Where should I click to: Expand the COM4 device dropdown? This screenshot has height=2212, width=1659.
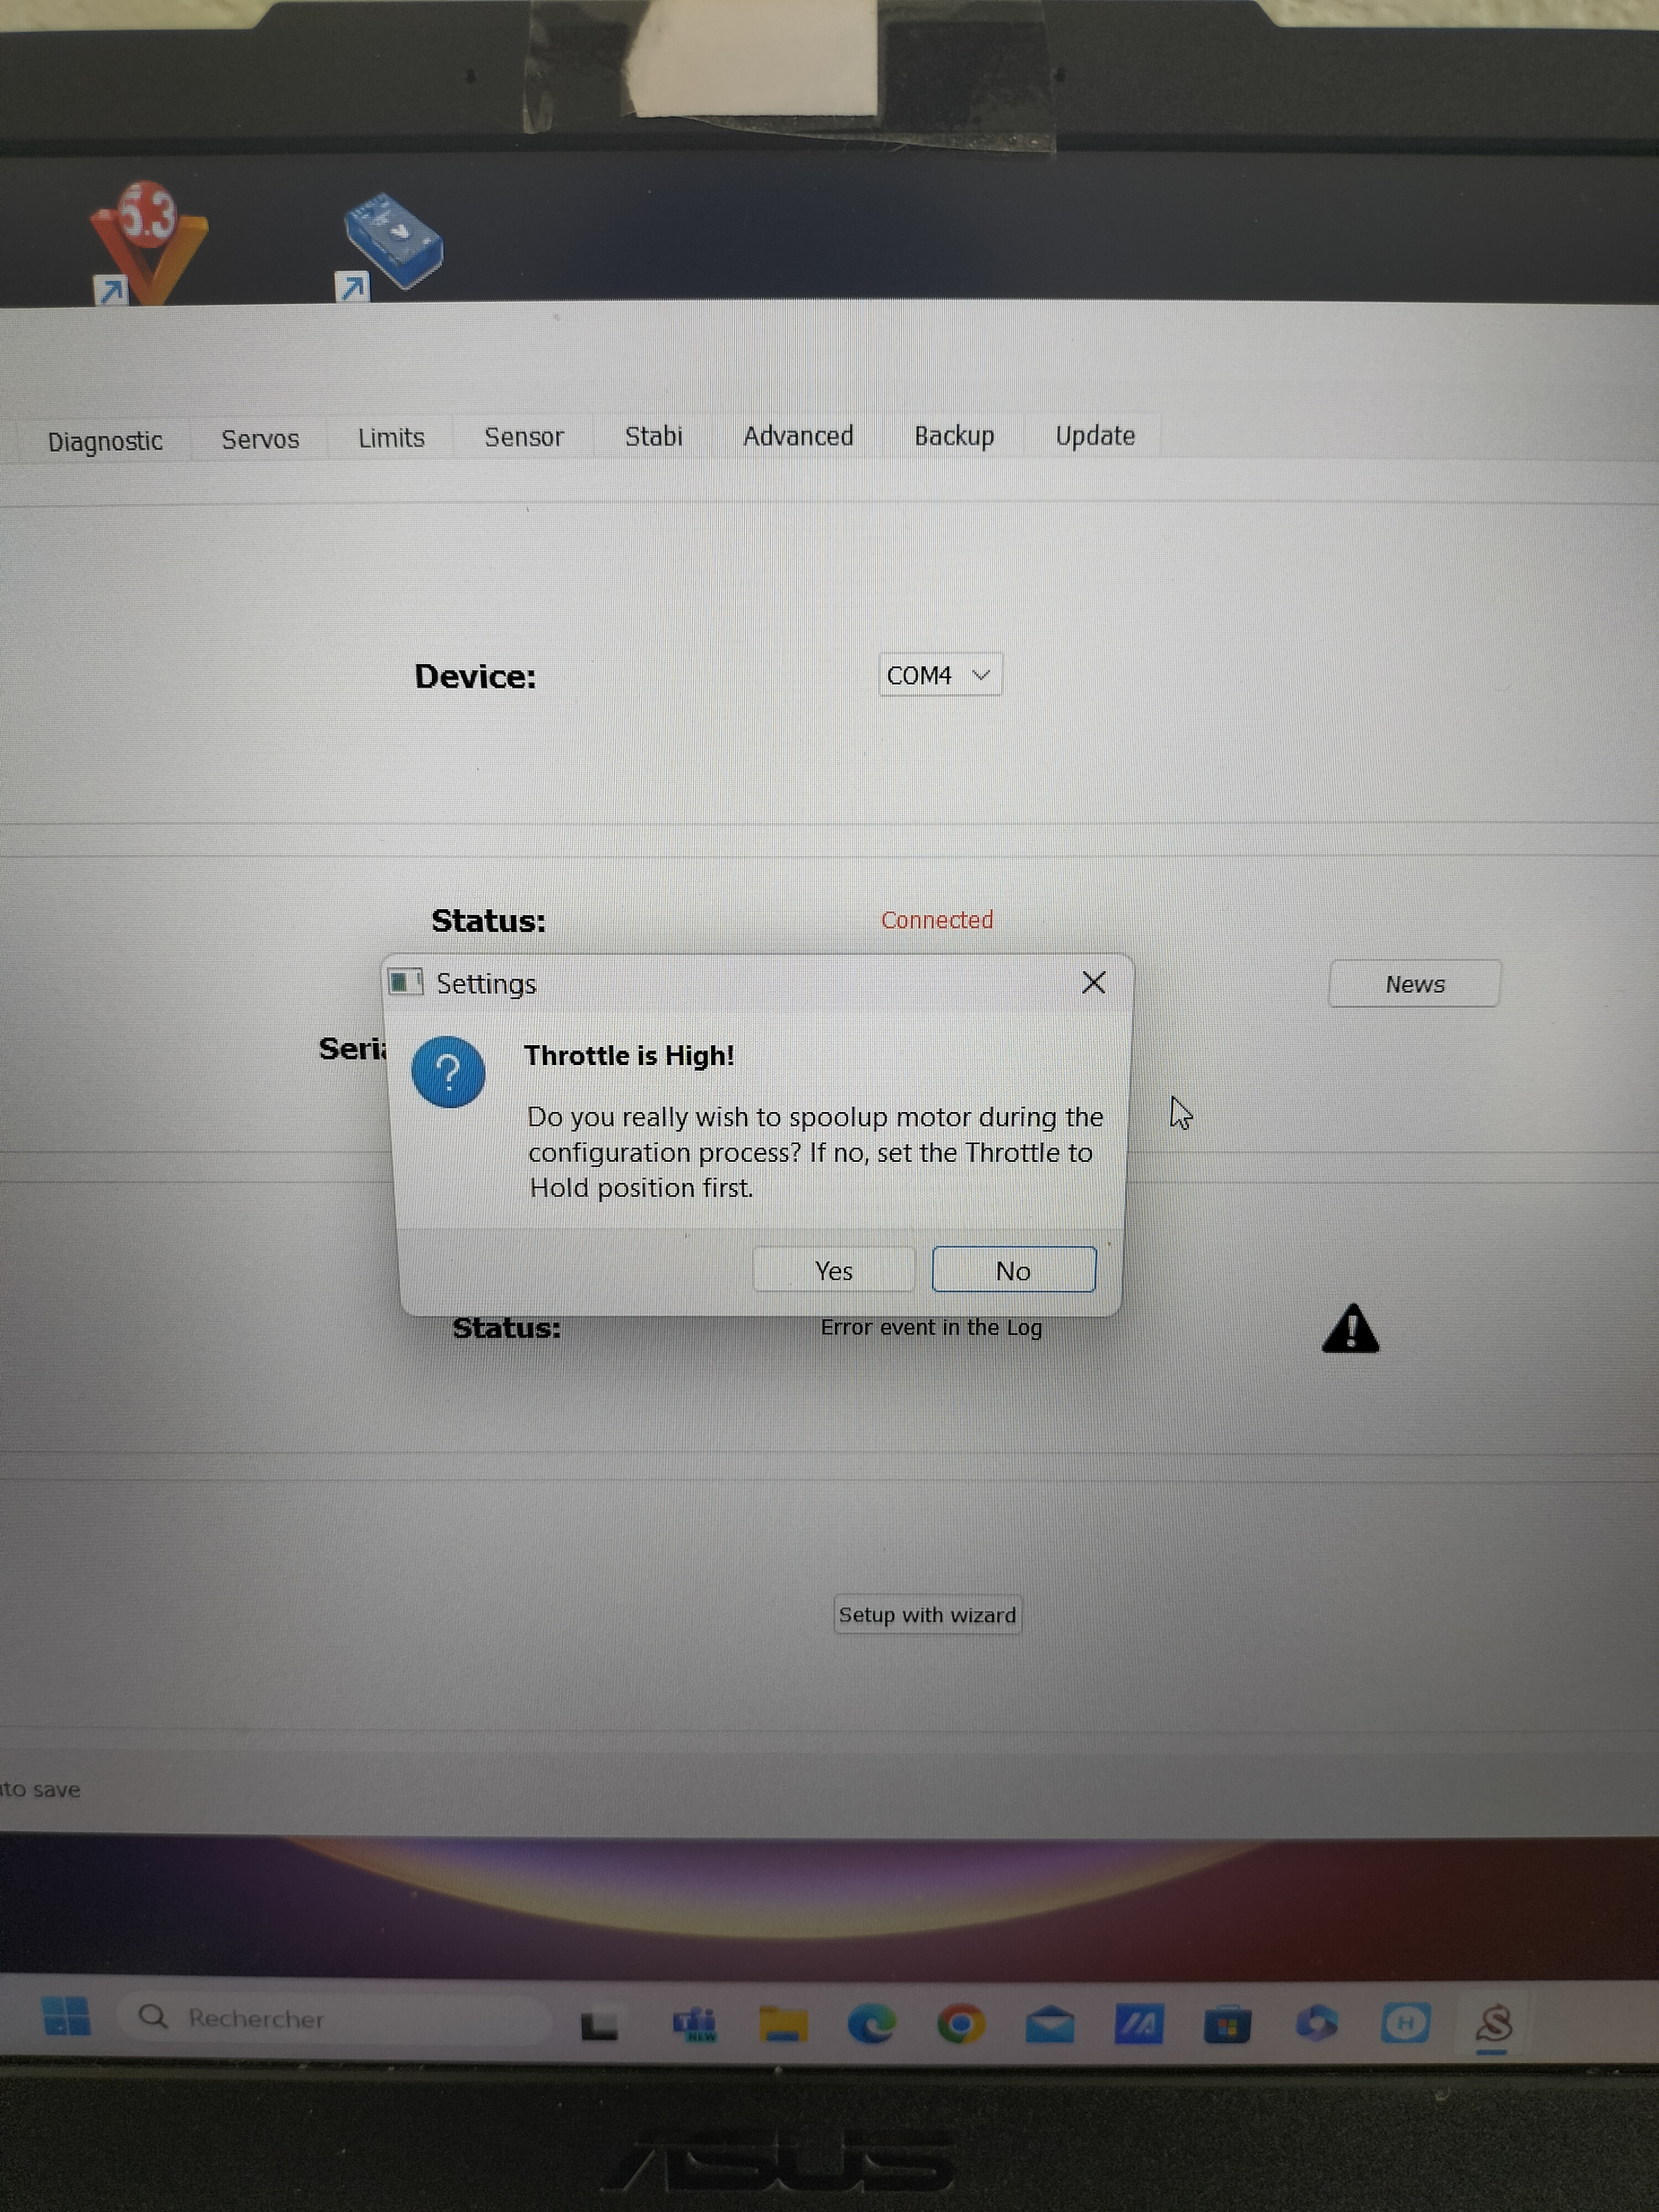[x=940, y=675]
